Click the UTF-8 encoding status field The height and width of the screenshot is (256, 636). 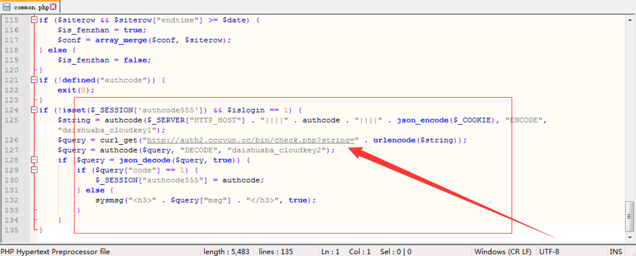coord(553,251)
